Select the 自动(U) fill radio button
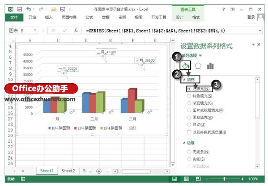The width and height of the screenshot is (268, 186). [x=189, y=125]
